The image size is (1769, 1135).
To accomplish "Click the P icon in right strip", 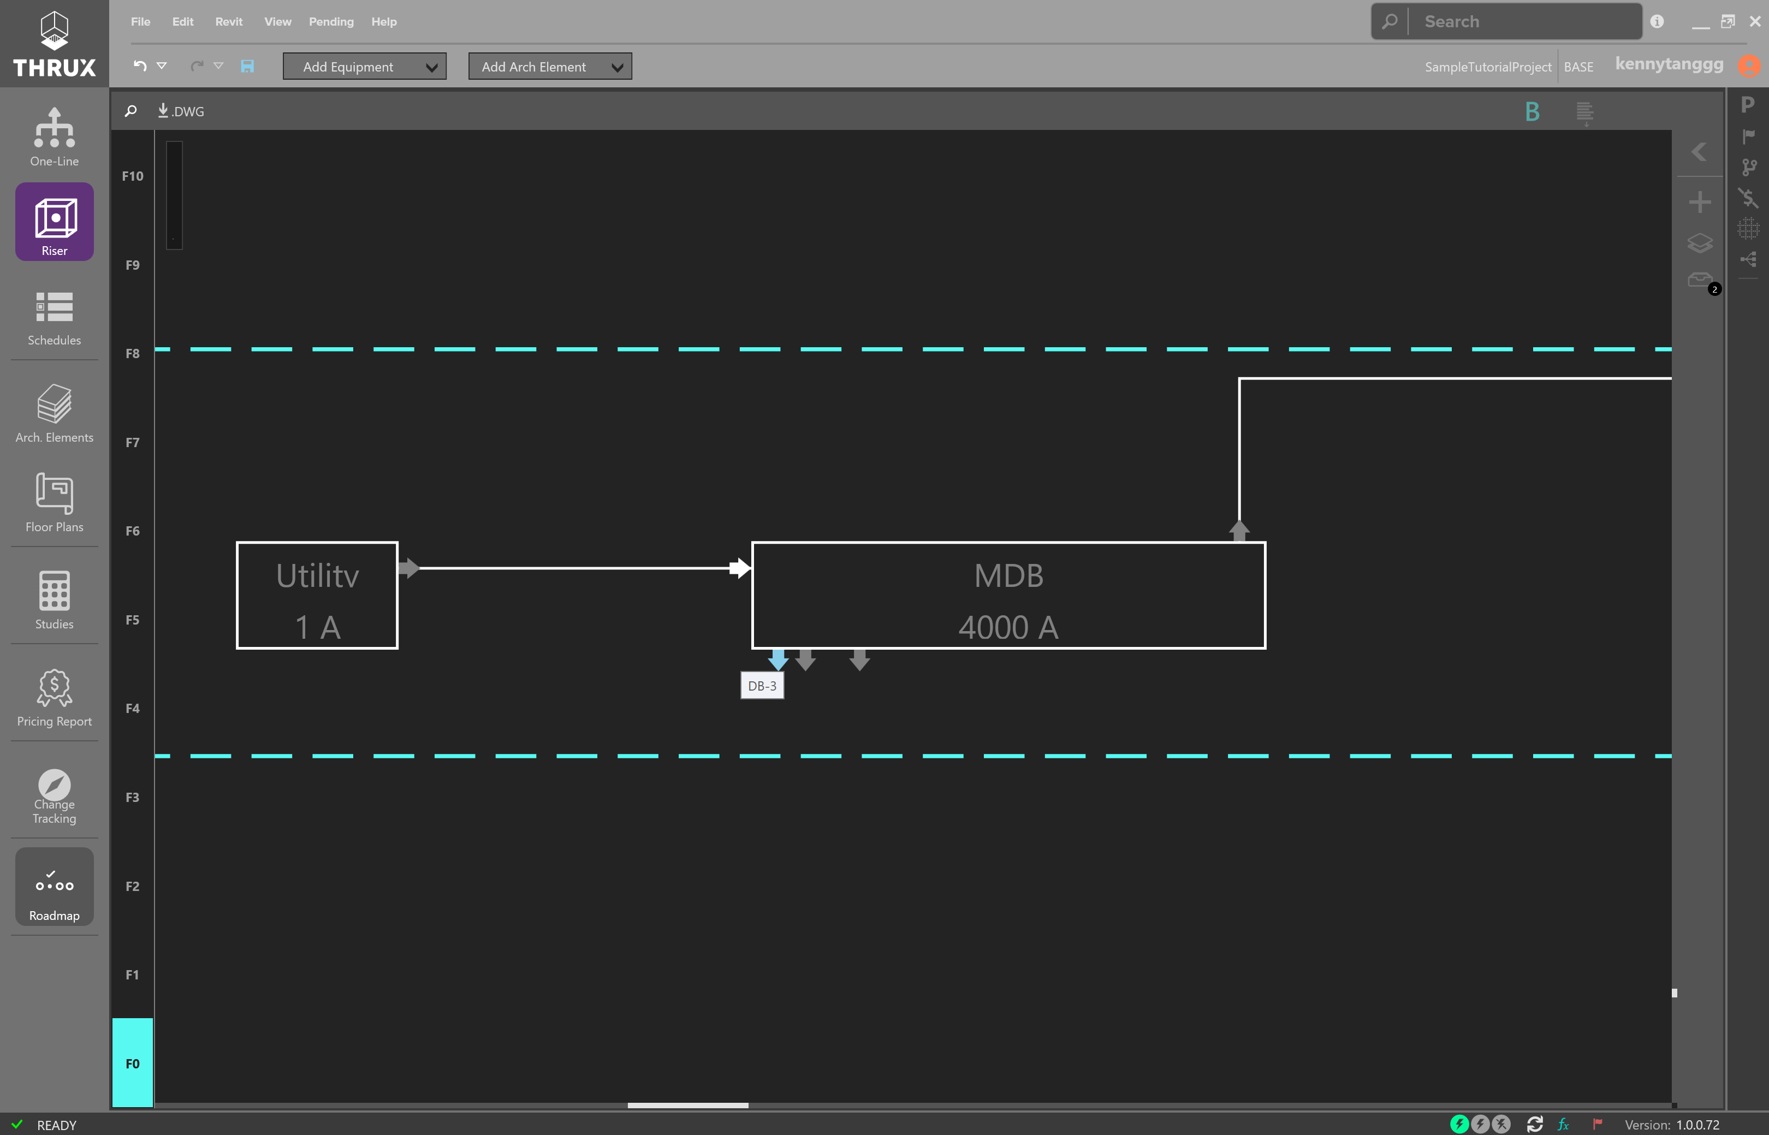I will [1747, 105].
